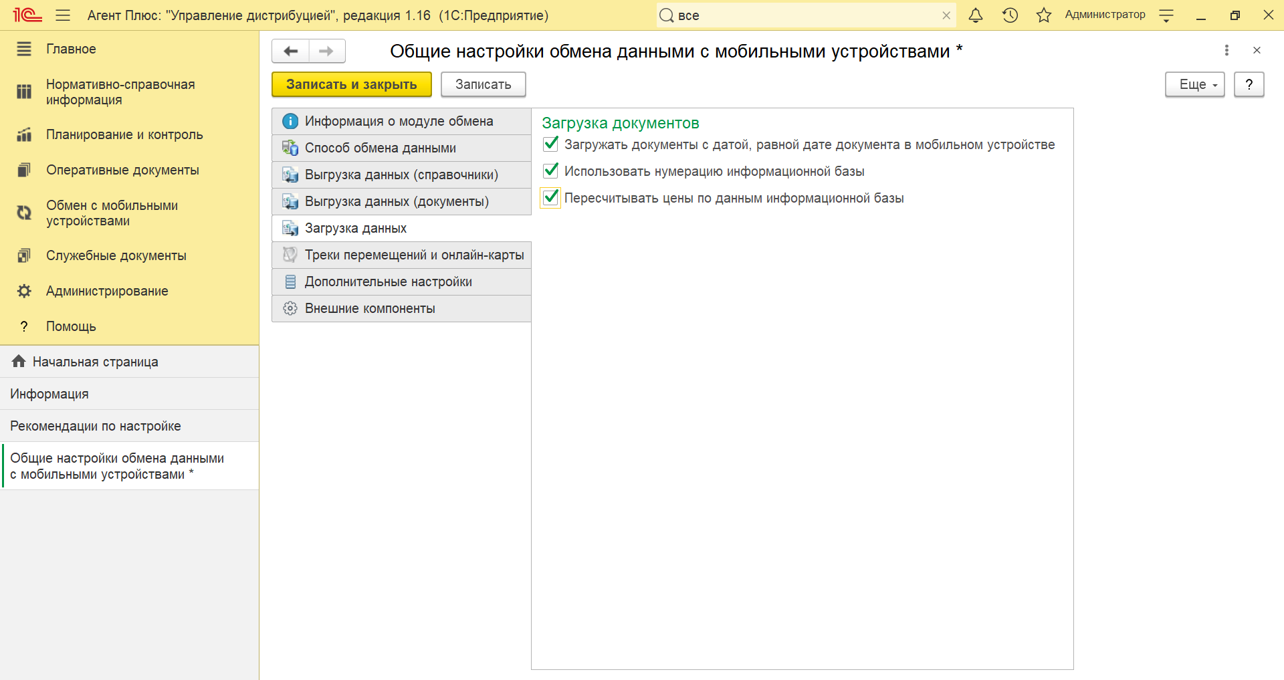Toggle 'Пересчитывать цены по данным информационной базы'

pos(551,198)
